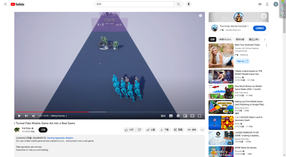Image resolution: width=286 pixels, height=157 pixels.
Task: Open player settings gear icon
Action: pyautogui.click(x=178, y=116)
